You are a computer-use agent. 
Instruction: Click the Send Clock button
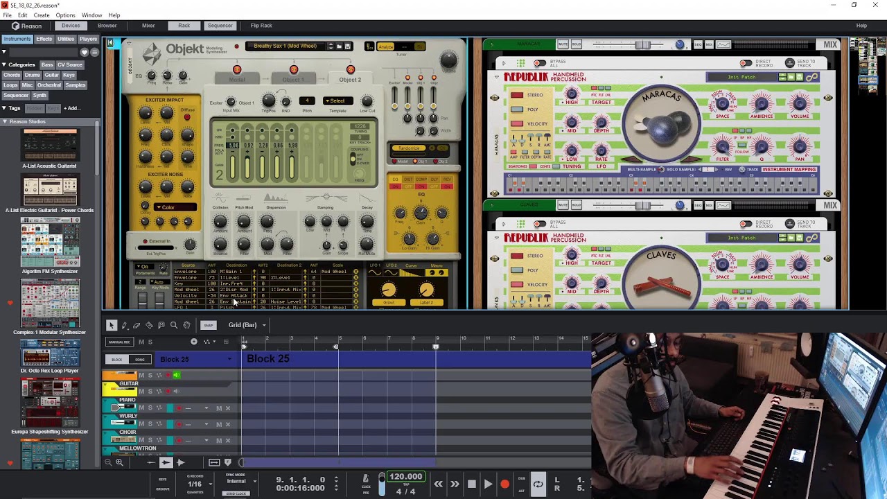click(236, 493)
